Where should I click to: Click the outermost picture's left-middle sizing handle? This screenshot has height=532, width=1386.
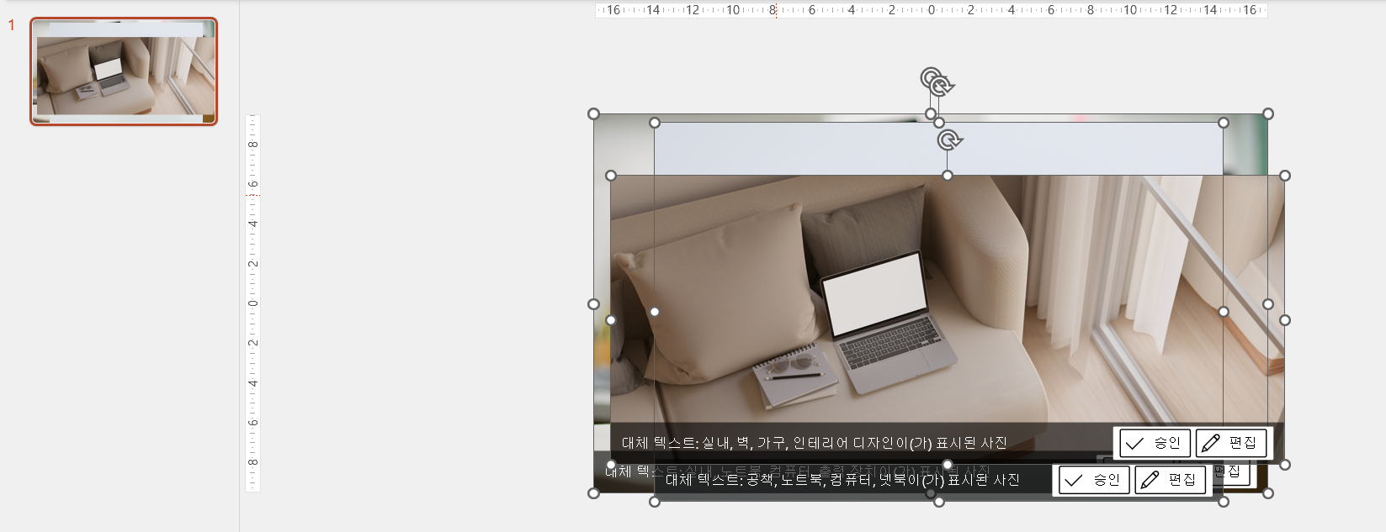click(x=593, y=304)
